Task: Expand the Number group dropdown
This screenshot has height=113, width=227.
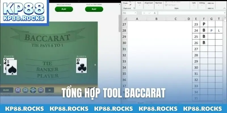Action: [x=159, y=5]
